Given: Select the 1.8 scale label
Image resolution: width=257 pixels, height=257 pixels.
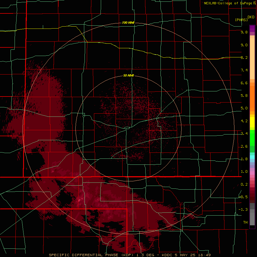Looking at the screenshot, I should click(244, 159).
